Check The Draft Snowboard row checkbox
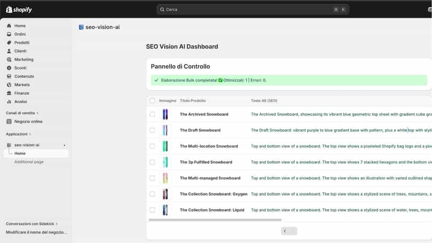The image size is (432, 243). point(152,130)
